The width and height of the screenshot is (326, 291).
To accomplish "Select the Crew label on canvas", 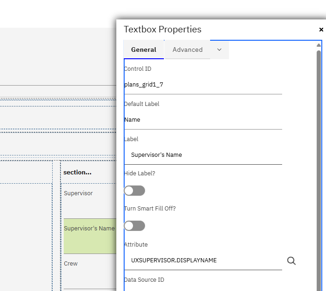I will [x=71, y=264].
